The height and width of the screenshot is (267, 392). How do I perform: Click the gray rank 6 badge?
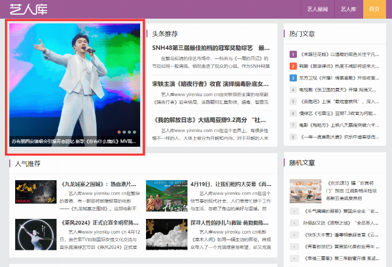pyautogui.click(x=293, y=113)
